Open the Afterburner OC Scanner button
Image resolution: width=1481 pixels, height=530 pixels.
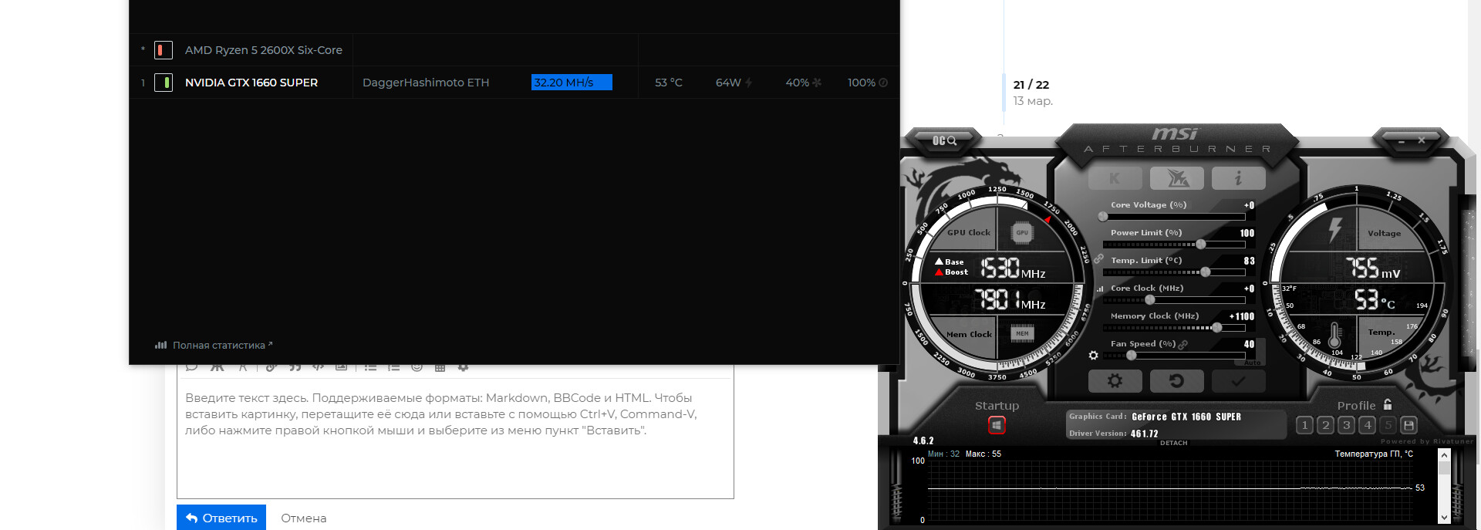(x=944, y=140)
